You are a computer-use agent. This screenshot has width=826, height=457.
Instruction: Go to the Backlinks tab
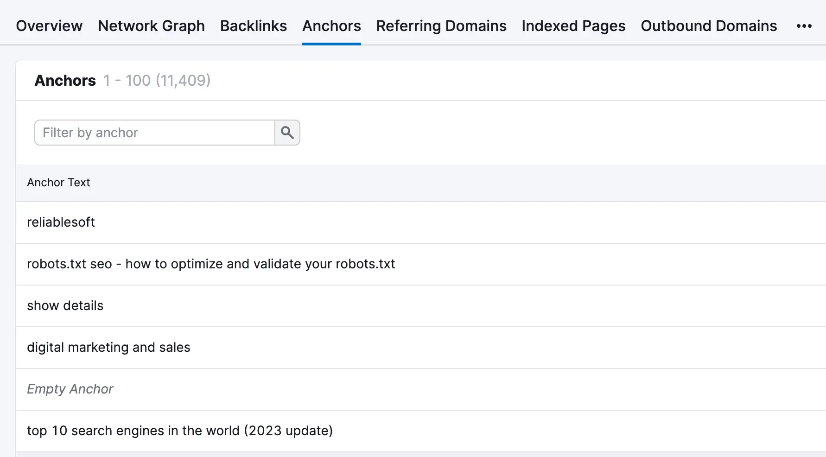254,26
